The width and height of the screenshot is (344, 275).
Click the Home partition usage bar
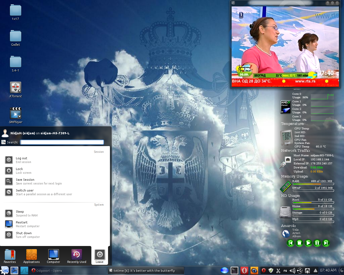(x=313, y=209)
